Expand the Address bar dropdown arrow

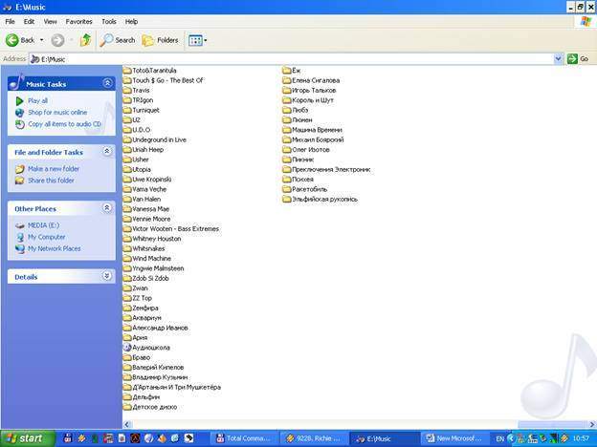click(559, 58)
